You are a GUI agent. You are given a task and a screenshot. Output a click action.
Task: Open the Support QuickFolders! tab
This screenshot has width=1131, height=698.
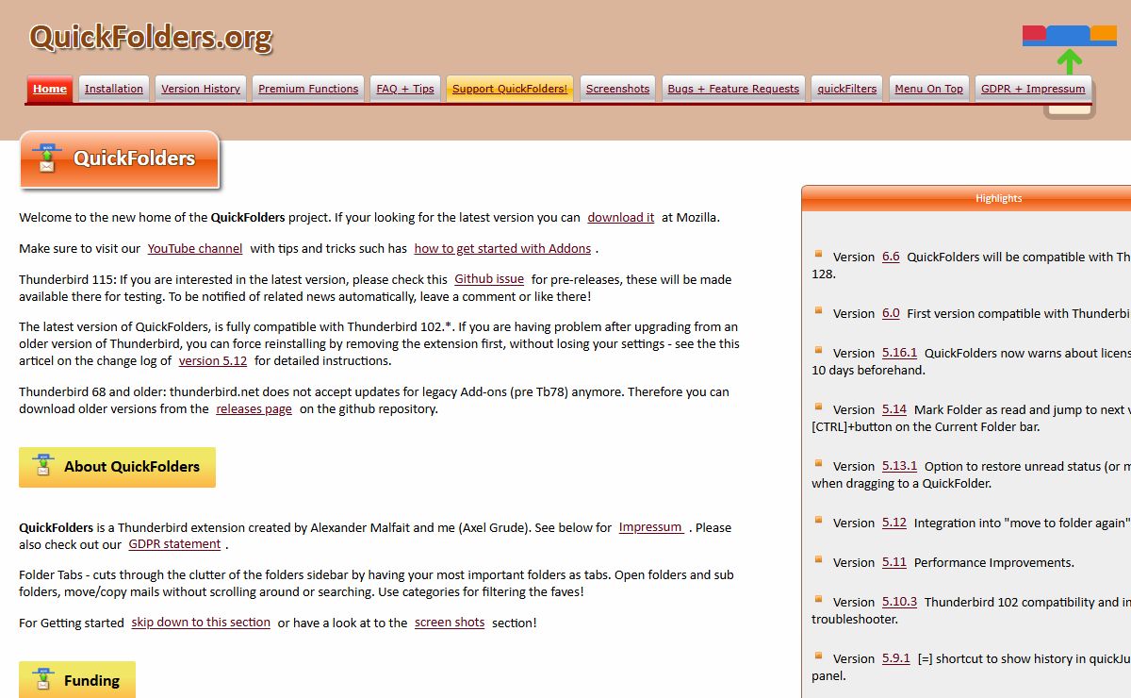510,89
